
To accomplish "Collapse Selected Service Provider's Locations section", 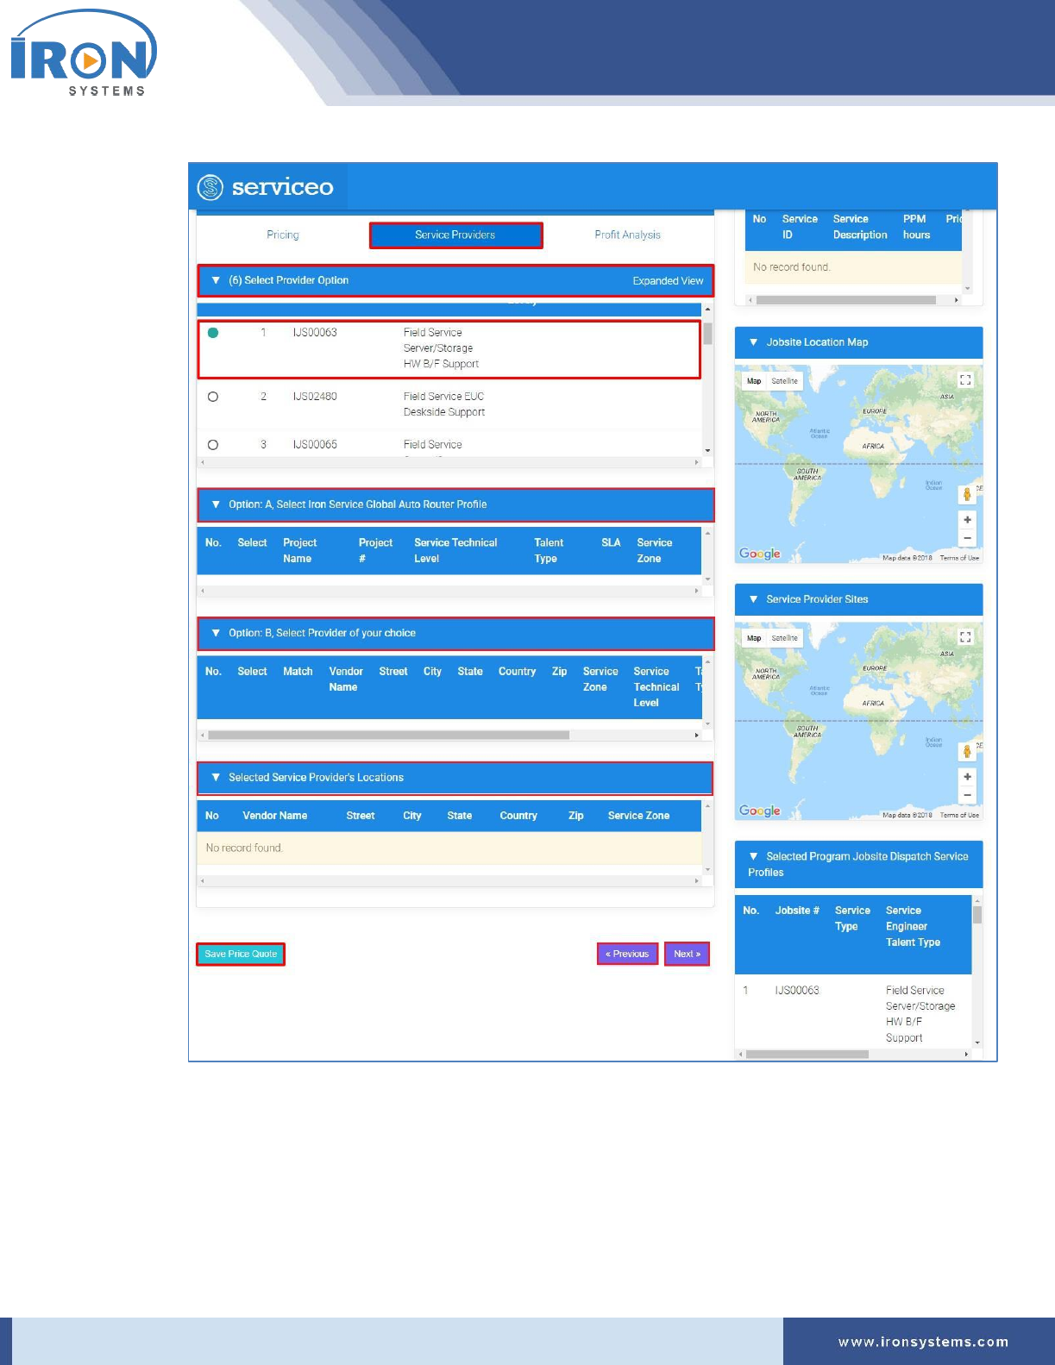I will click(x=216, y=778).
